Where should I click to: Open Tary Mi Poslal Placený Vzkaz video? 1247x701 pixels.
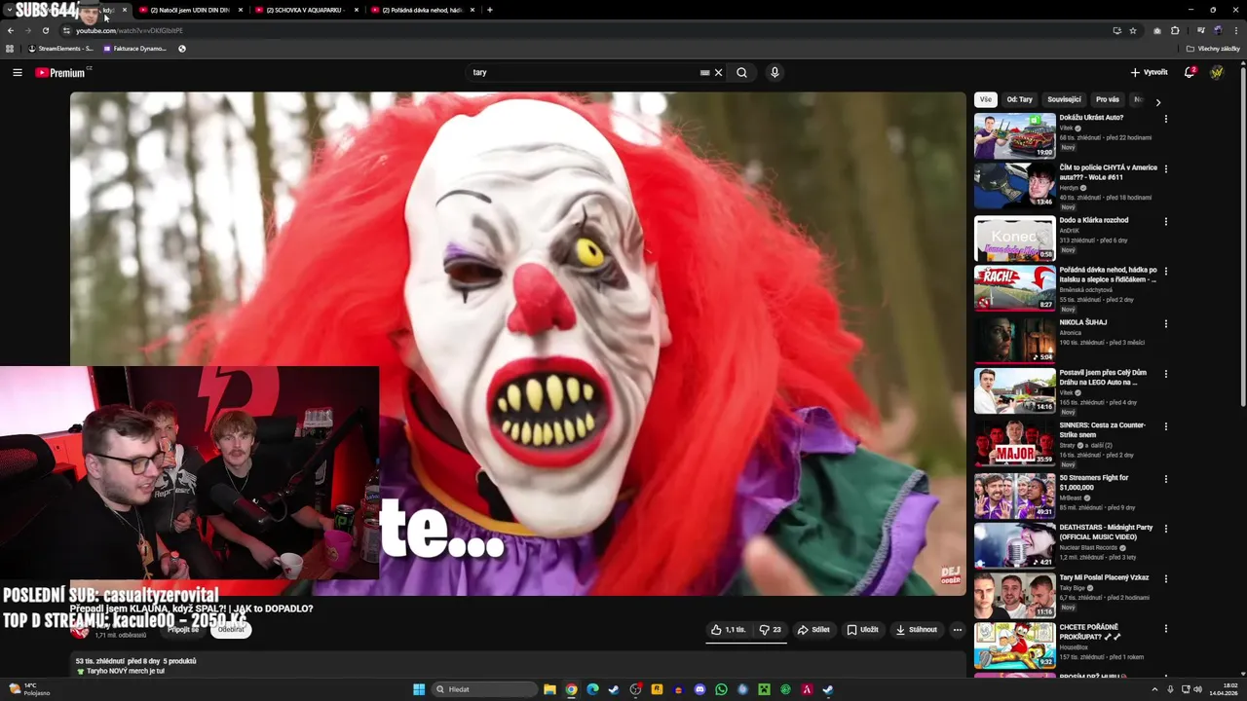tap(1104, 577)
